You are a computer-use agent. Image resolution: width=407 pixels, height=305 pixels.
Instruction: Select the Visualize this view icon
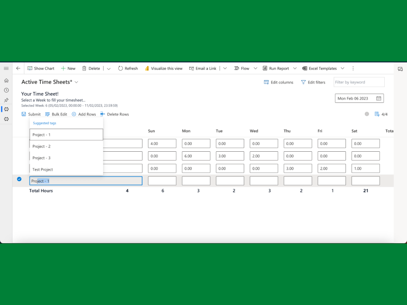pyautogui.click(x=147, y=68)
